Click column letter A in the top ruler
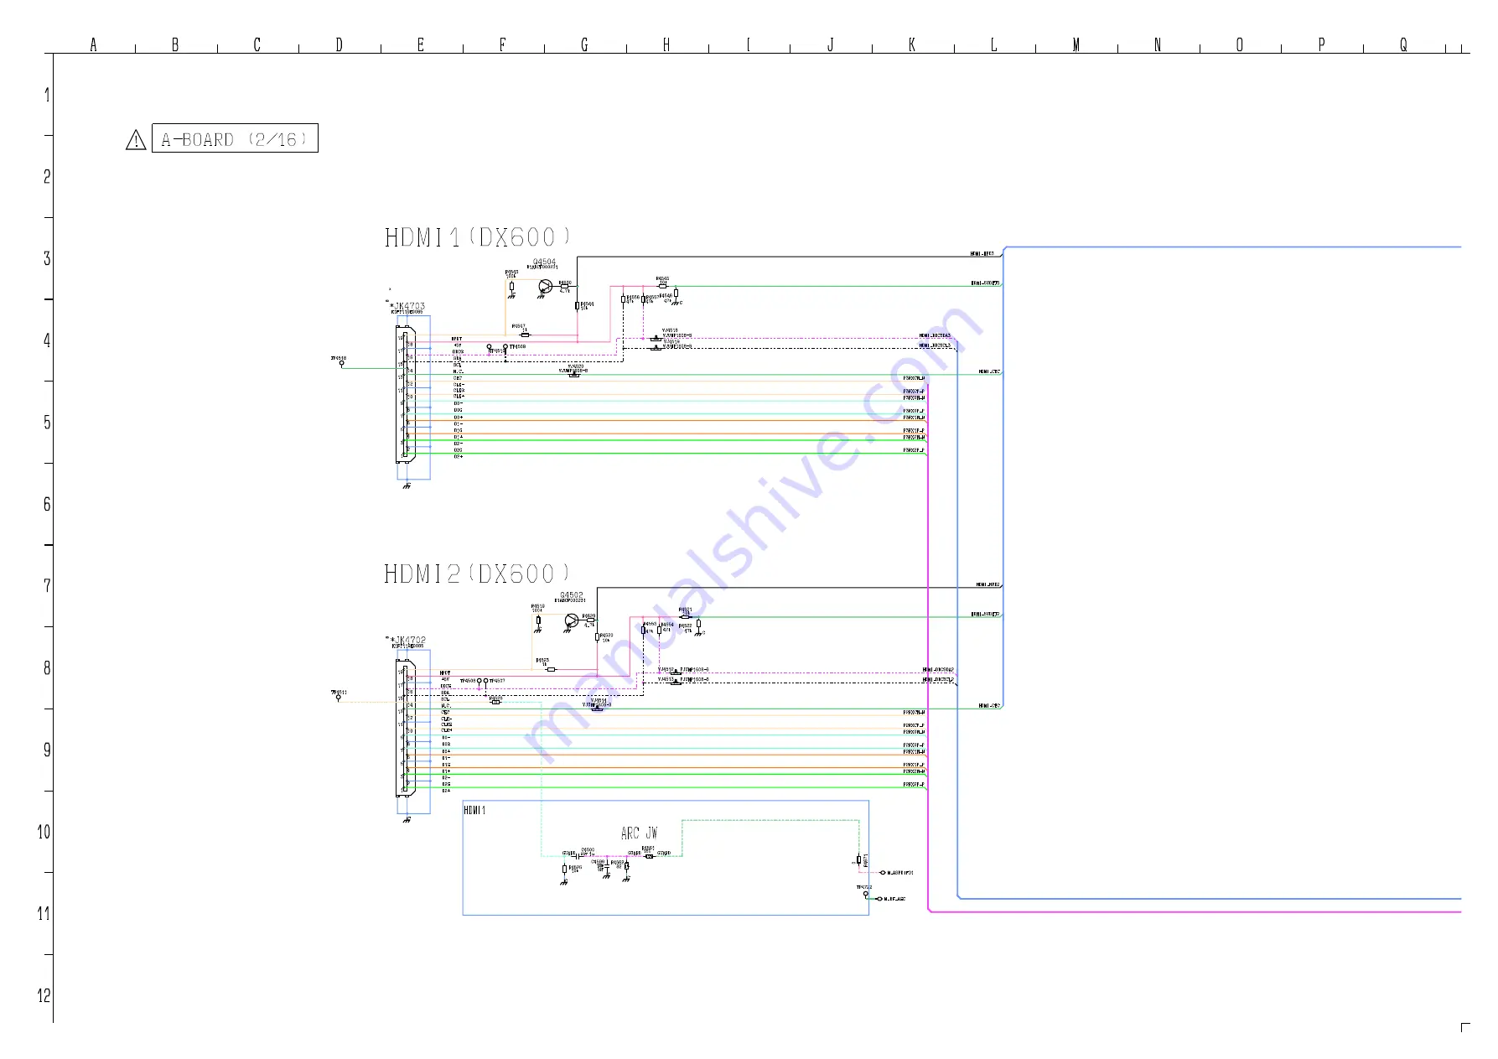This screenshot has width=1498, height=1059. 93,44
